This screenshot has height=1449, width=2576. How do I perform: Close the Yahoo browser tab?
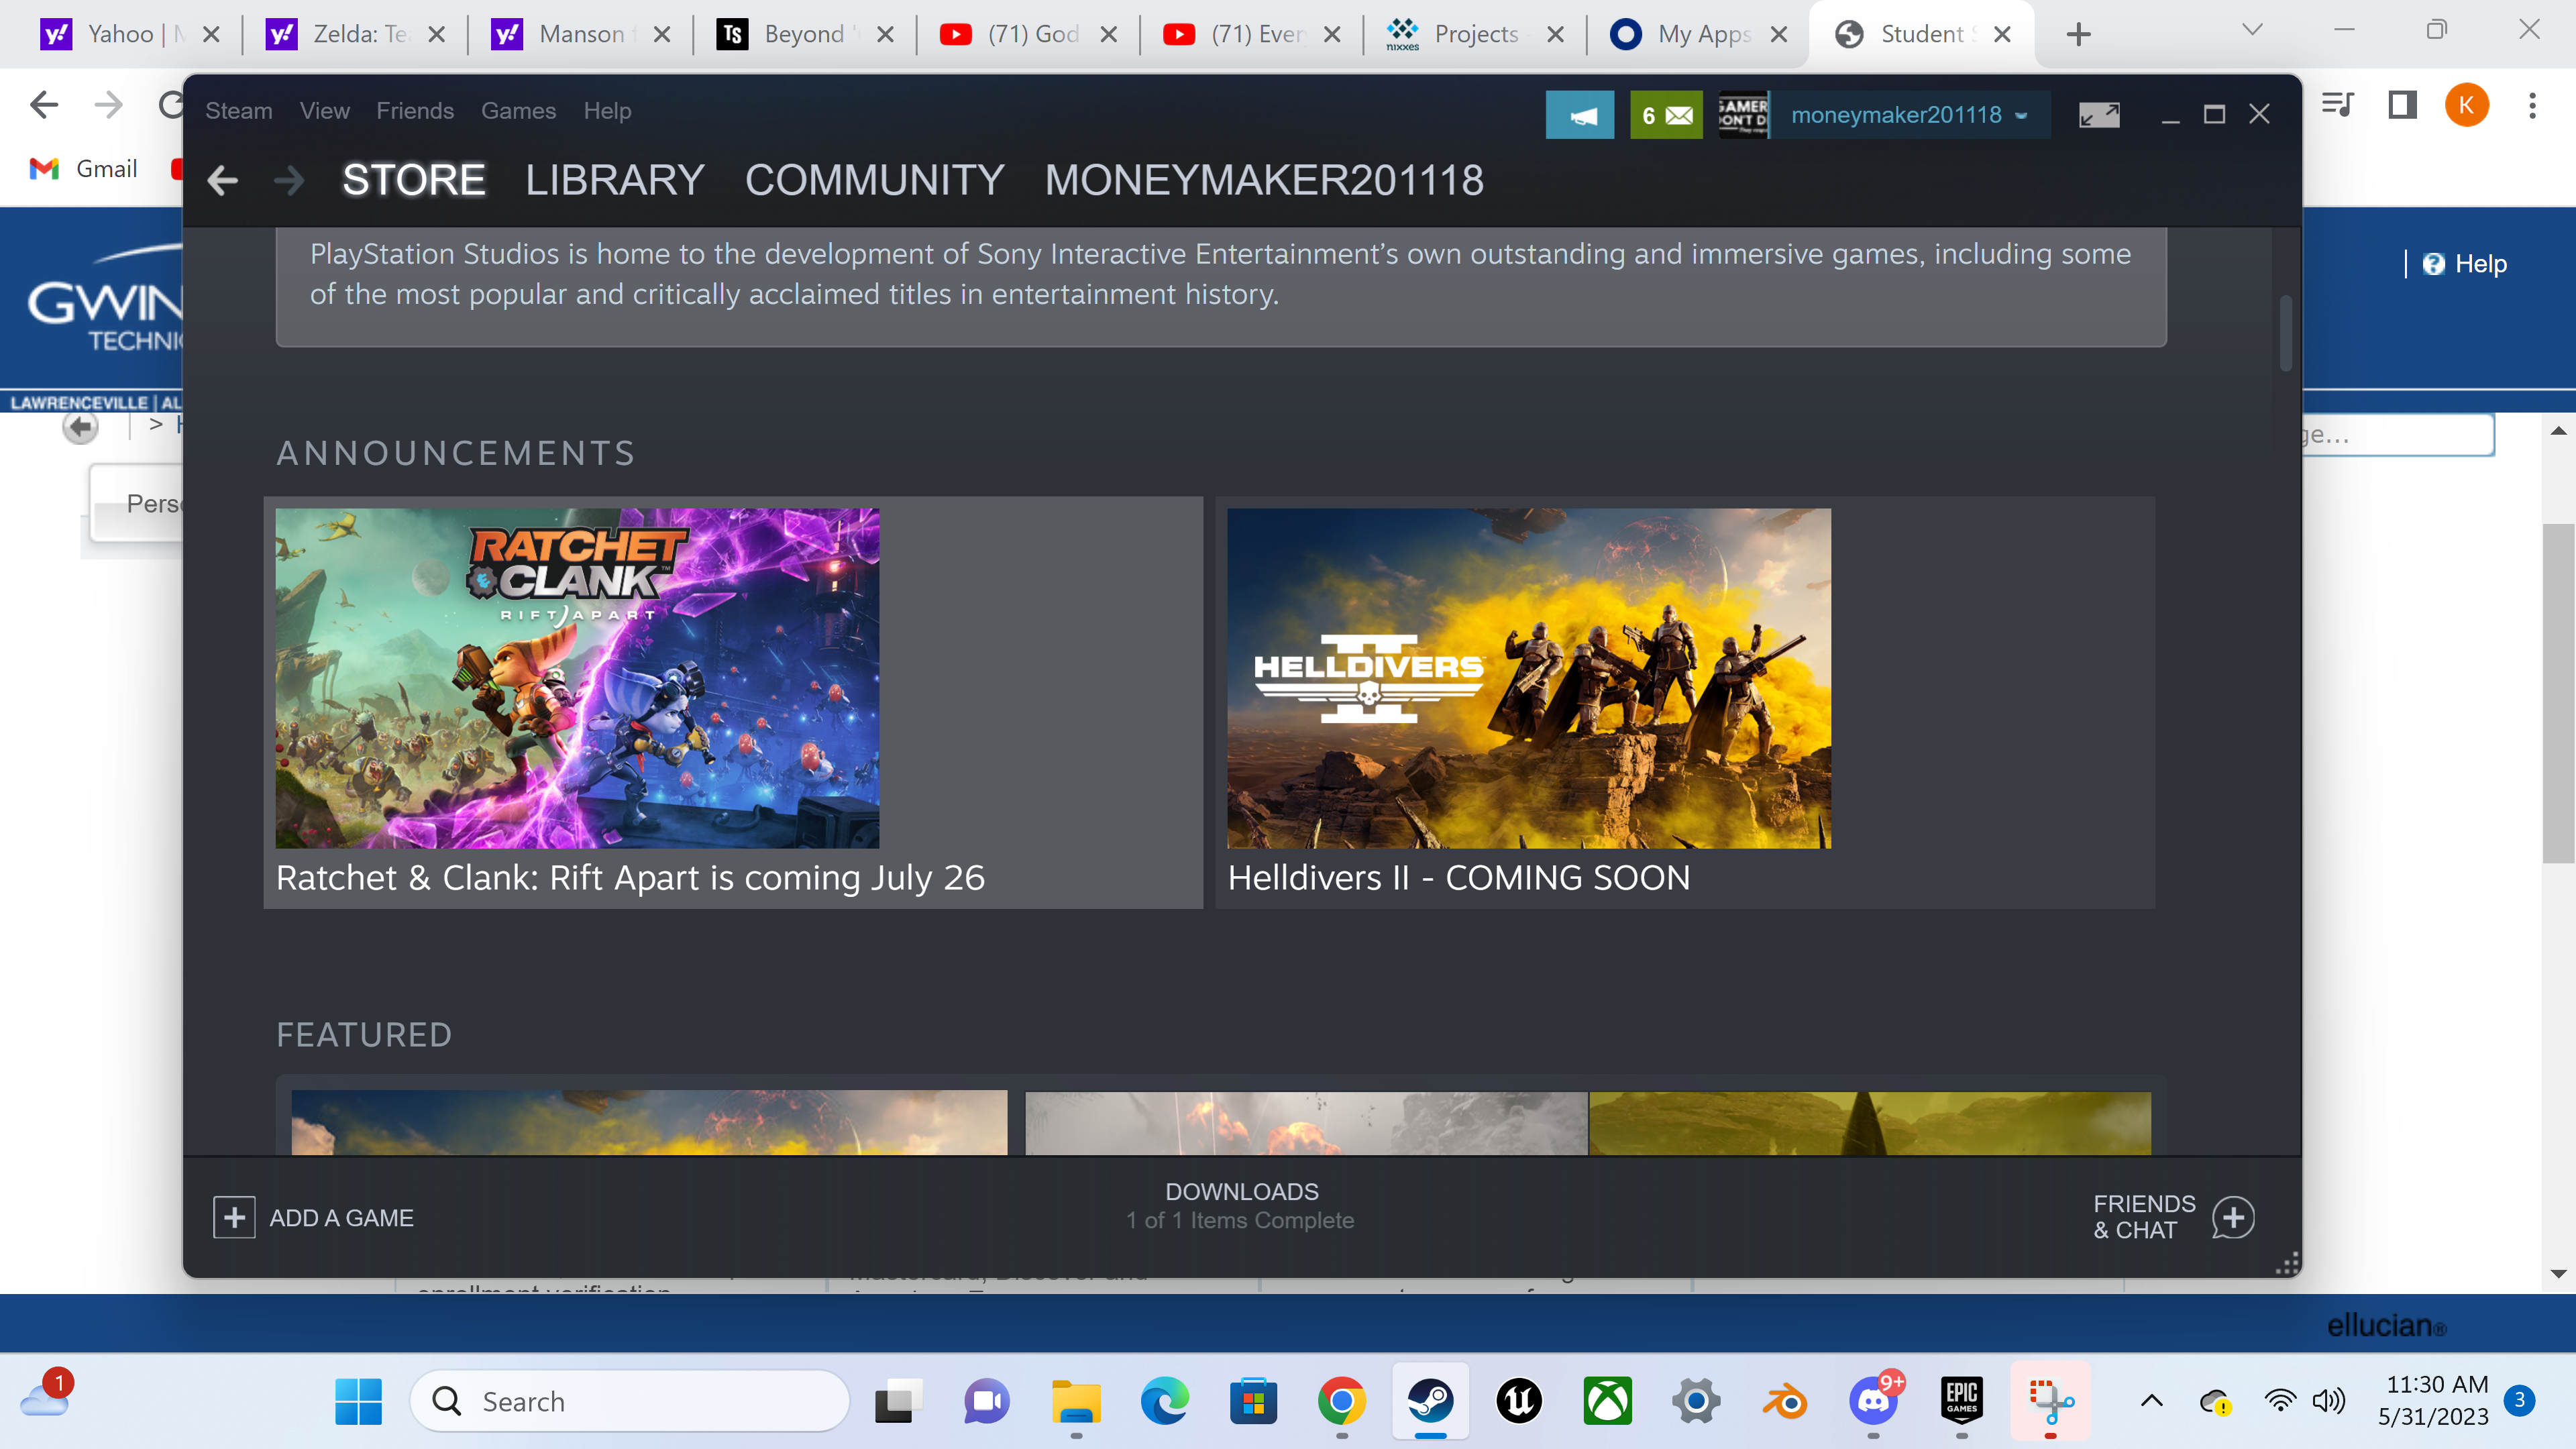211,34
